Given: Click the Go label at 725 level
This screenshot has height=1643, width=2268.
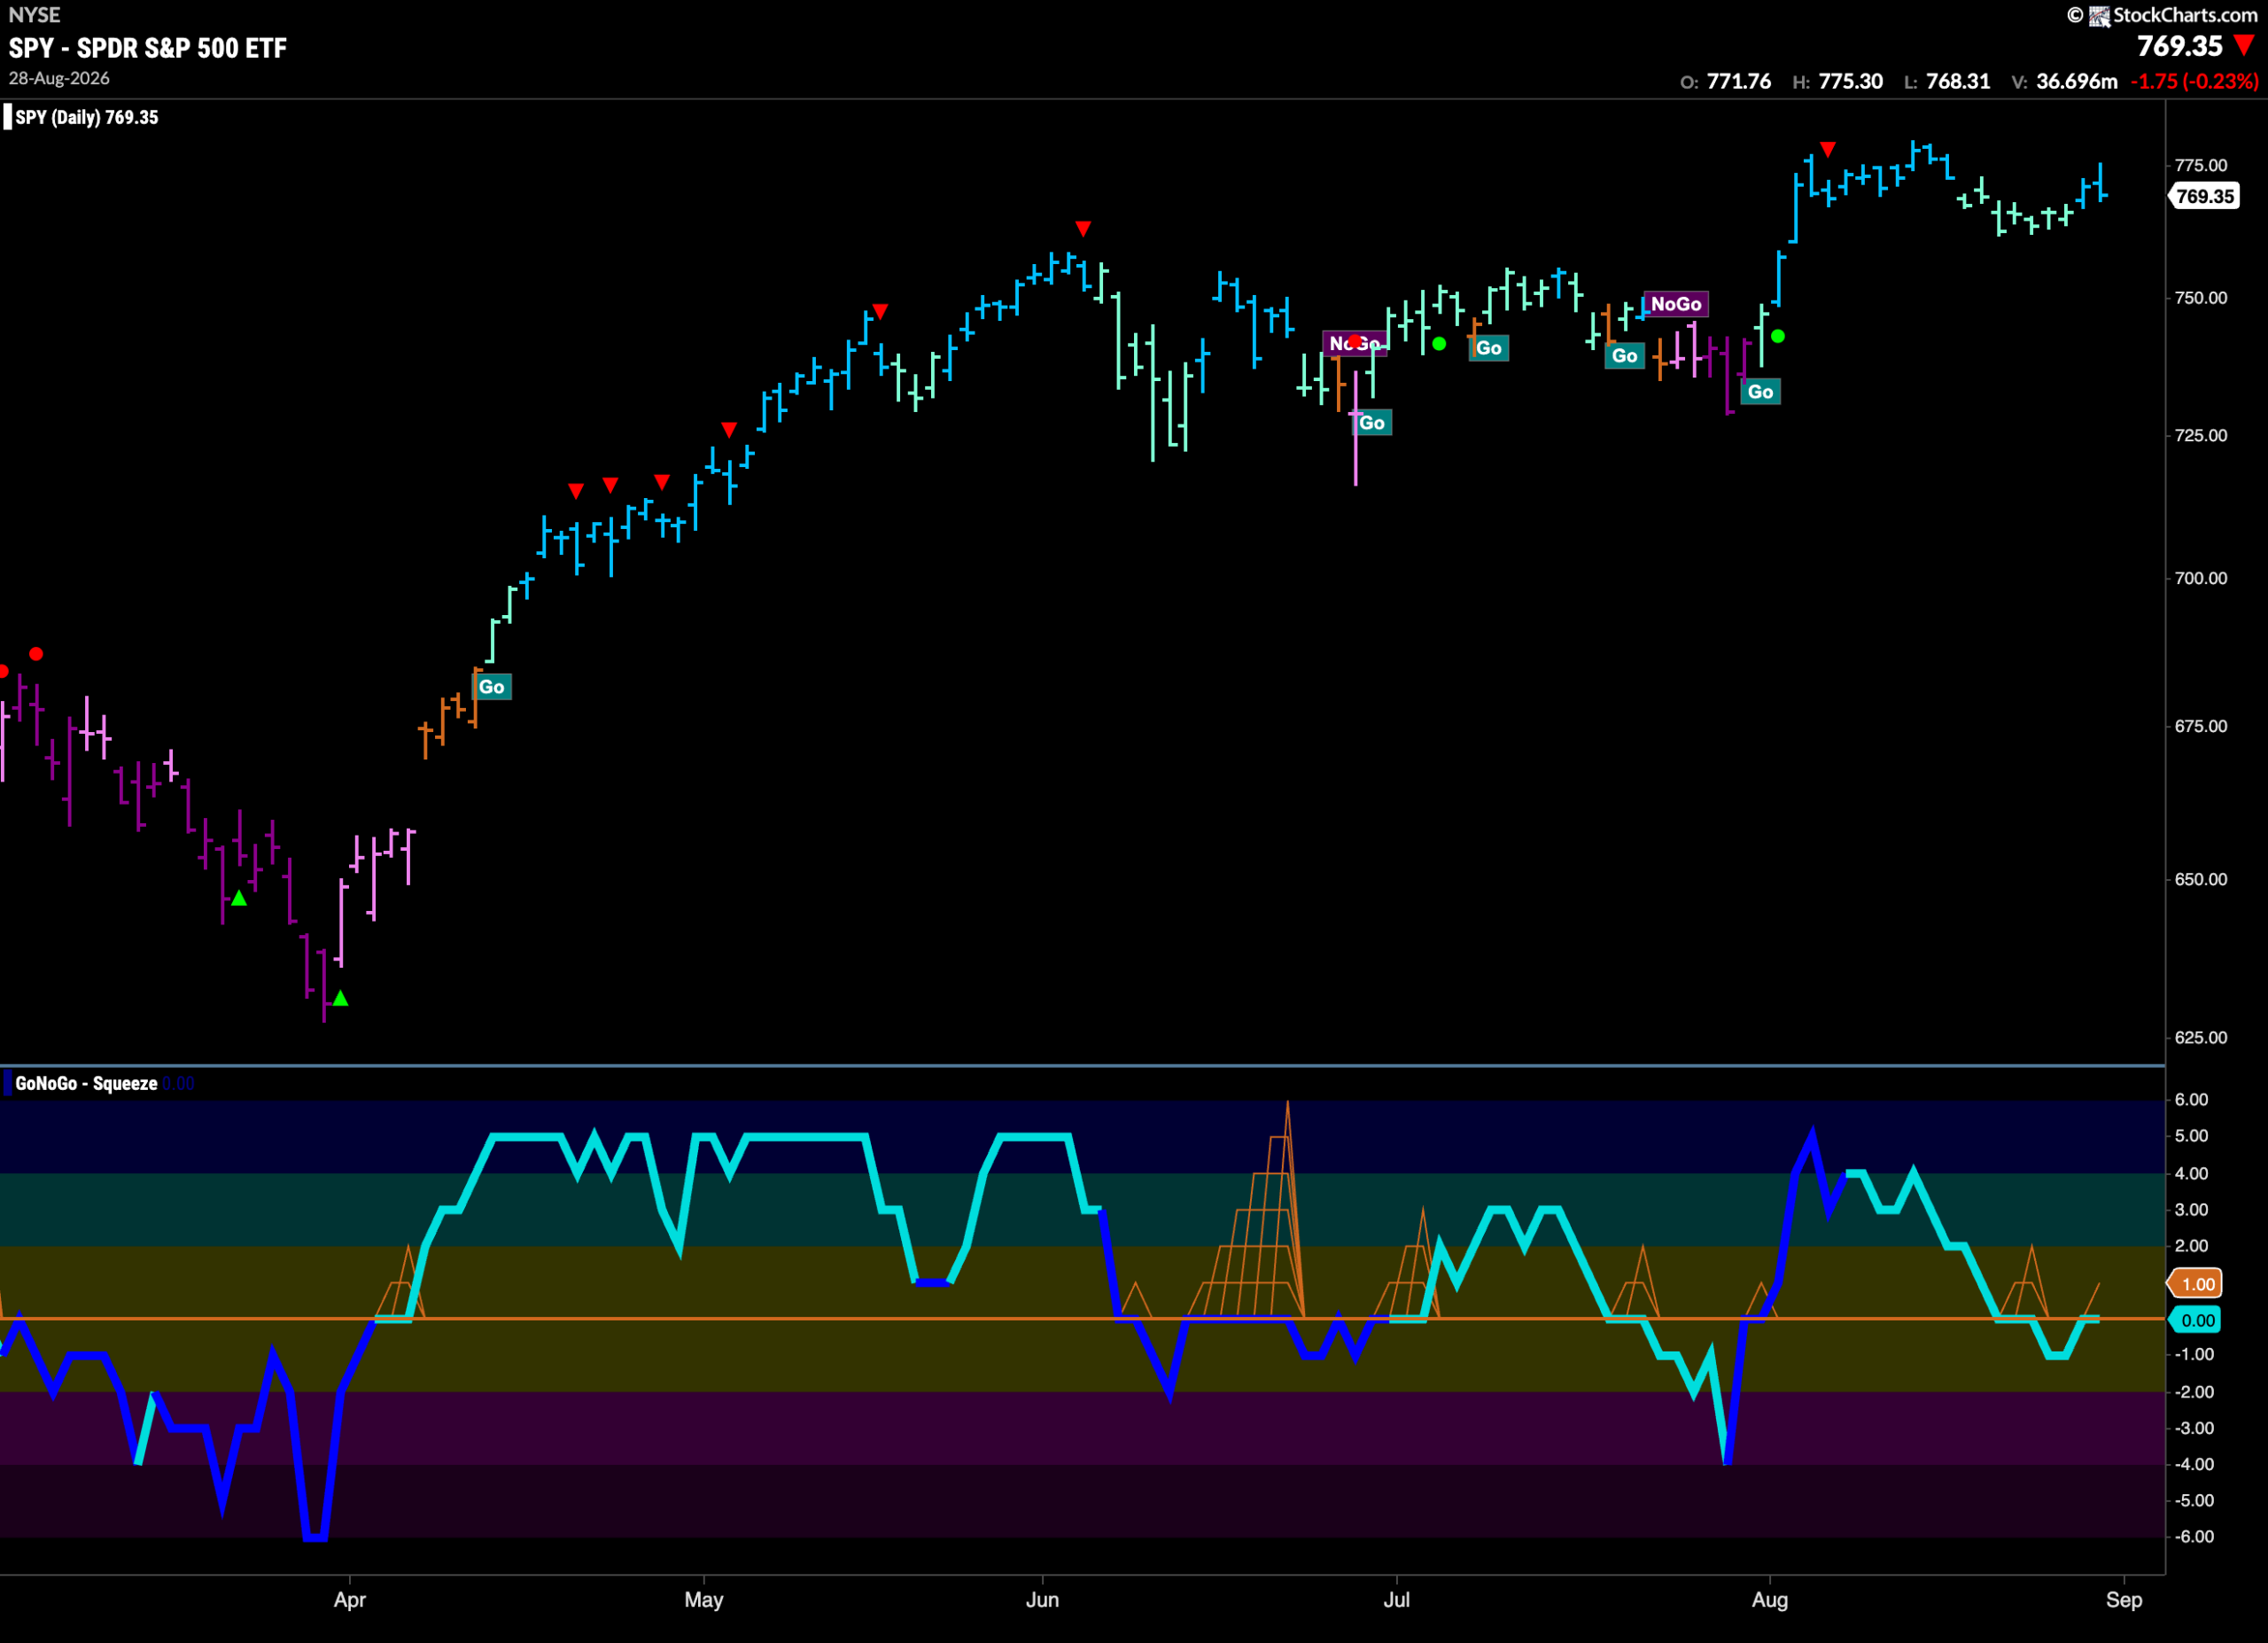Looking at the screenshot, I should [1372, 423].
